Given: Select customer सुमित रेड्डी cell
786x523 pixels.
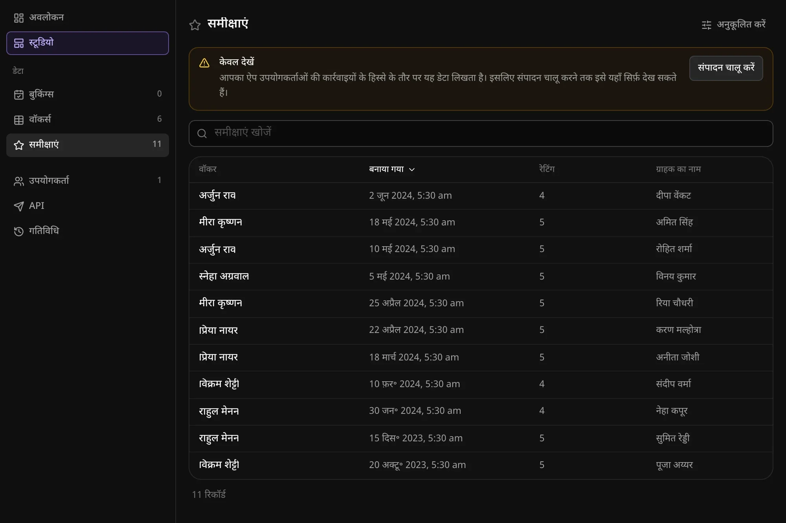Looking at the screenshot, I should [673, 438].
